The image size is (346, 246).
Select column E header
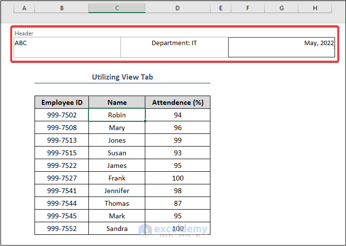click(221, 8)
